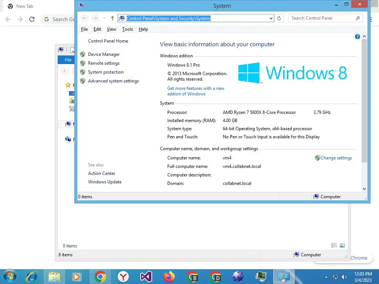Open the View menu
The width and height of the screenshot is (379, 284).
[x=111, y=29]
